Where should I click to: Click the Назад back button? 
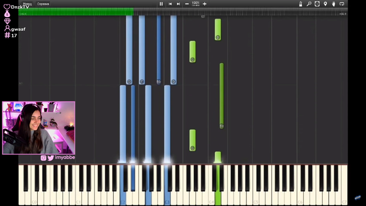point(27,4)
